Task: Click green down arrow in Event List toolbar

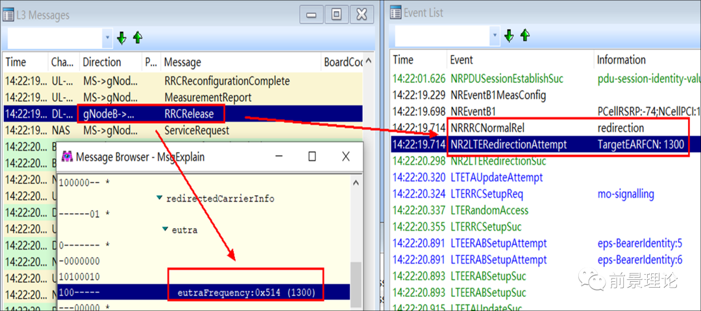Action: click(x=509, y=35)
